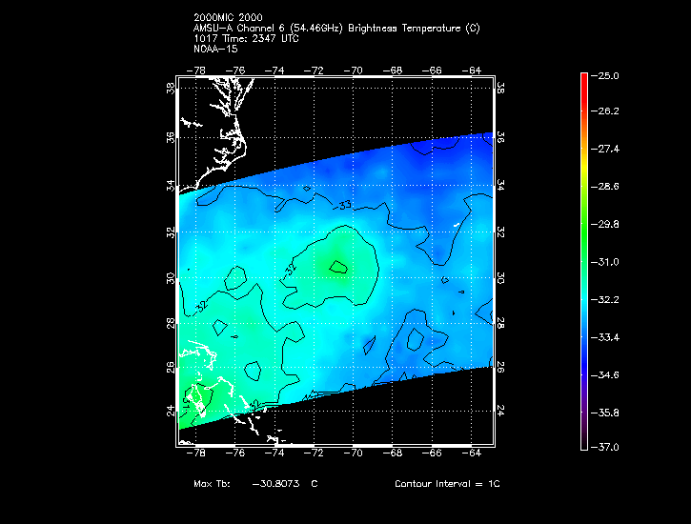Viewport: 691px width, 524px height.
Task: Select the 30 label on the right latitude axis
Action: [500, 278]
